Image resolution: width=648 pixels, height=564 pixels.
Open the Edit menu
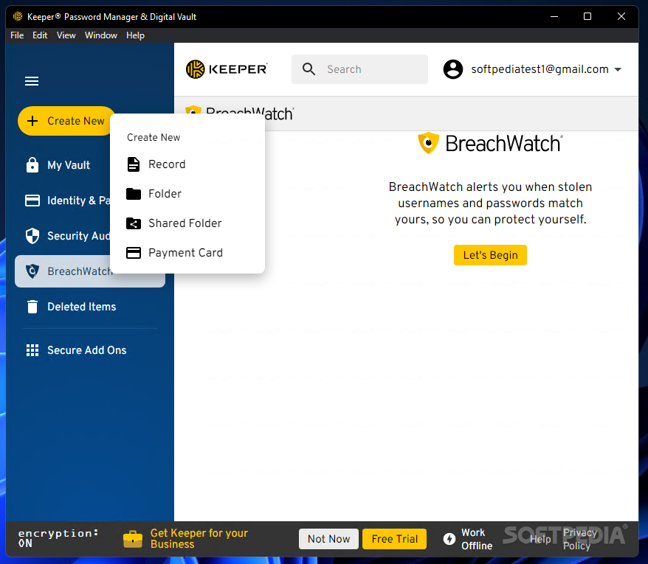(x=40, y=35)
